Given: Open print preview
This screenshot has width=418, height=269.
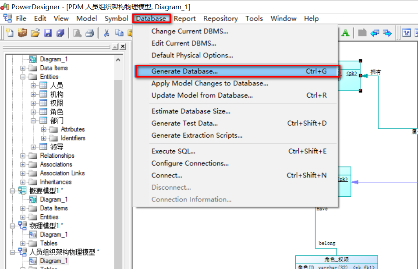Looking at the screenshot, I should [x=77, y=33].
